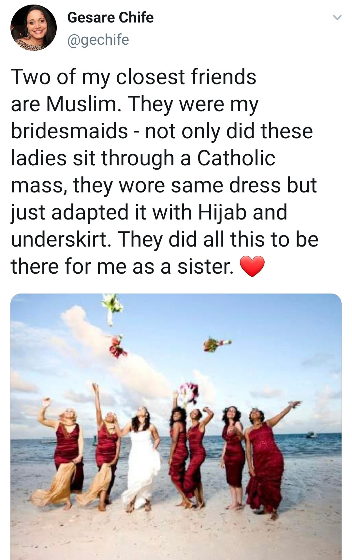Click the highest white bouquet in the sky
Screen dimensions: 352x560
(112, 307)
